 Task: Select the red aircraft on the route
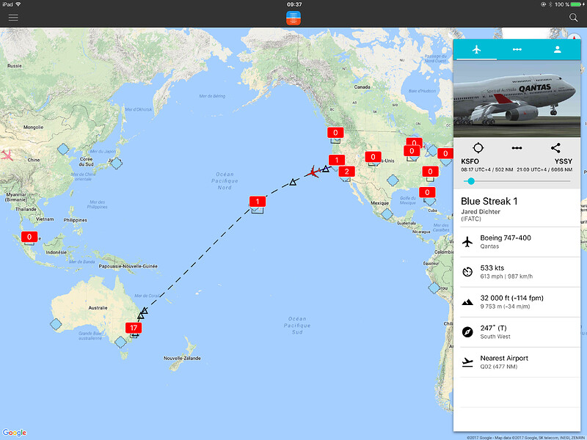point(313,172)
